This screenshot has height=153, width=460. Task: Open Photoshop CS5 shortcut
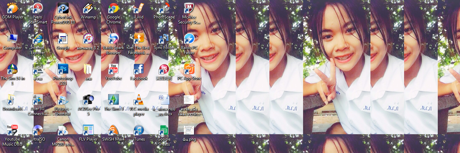click(63, 69)
